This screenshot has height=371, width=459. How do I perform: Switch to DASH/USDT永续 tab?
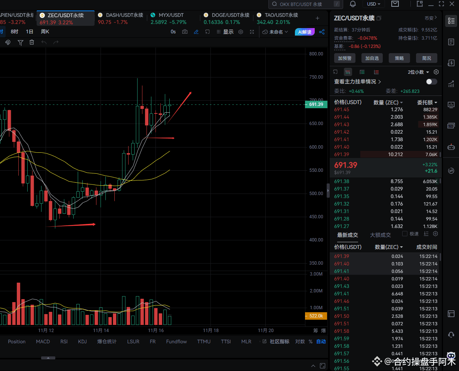[120, 18]
